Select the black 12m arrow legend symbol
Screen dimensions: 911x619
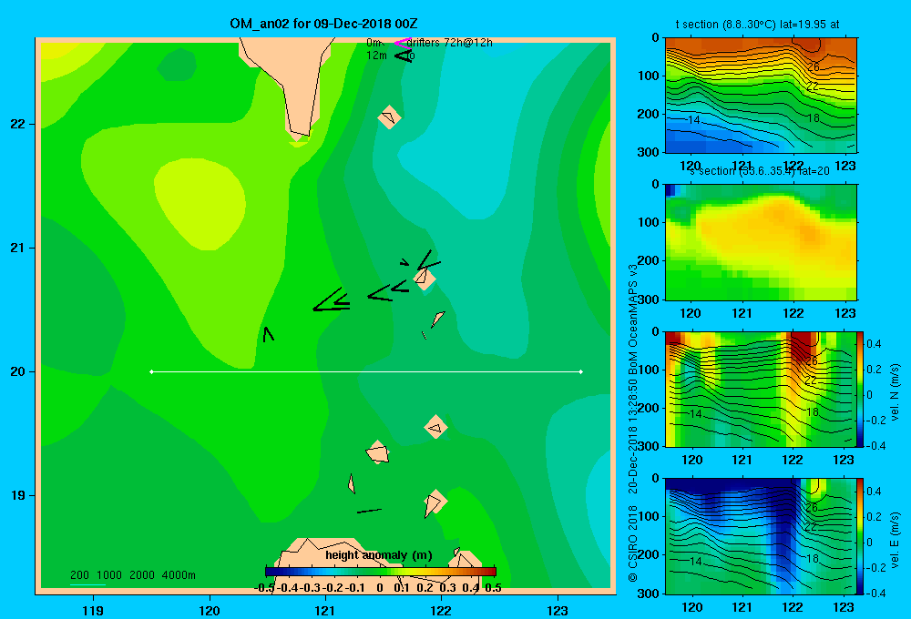click(x=403, y=56)
